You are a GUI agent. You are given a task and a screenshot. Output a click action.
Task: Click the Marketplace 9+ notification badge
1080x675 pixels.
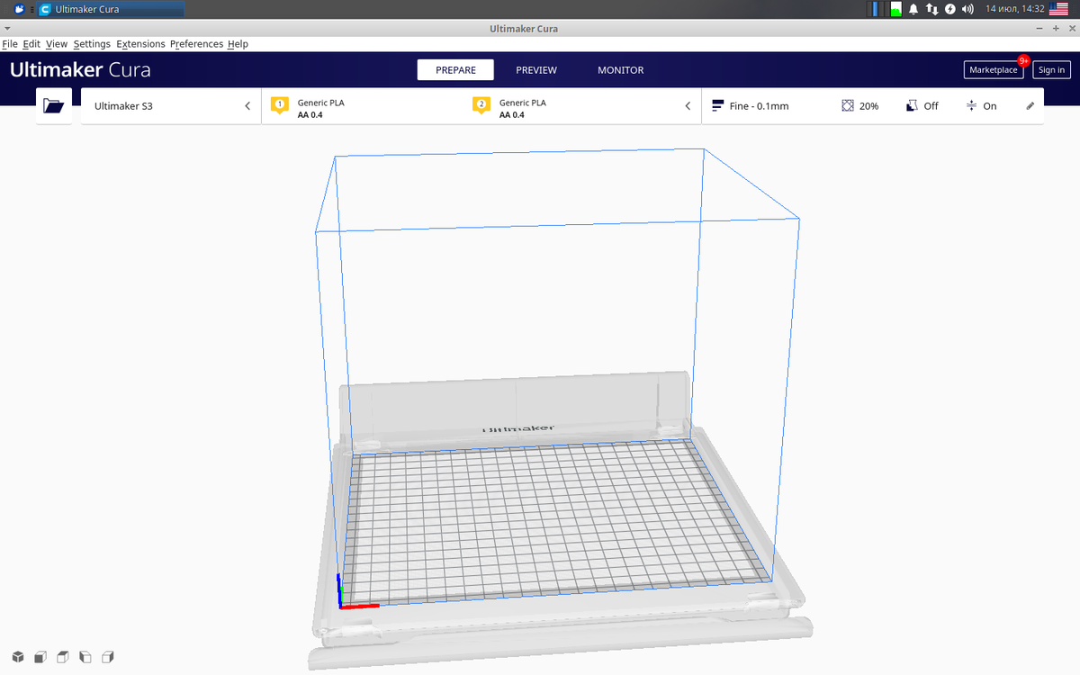pyautogui.click(x=1023, y=60)
